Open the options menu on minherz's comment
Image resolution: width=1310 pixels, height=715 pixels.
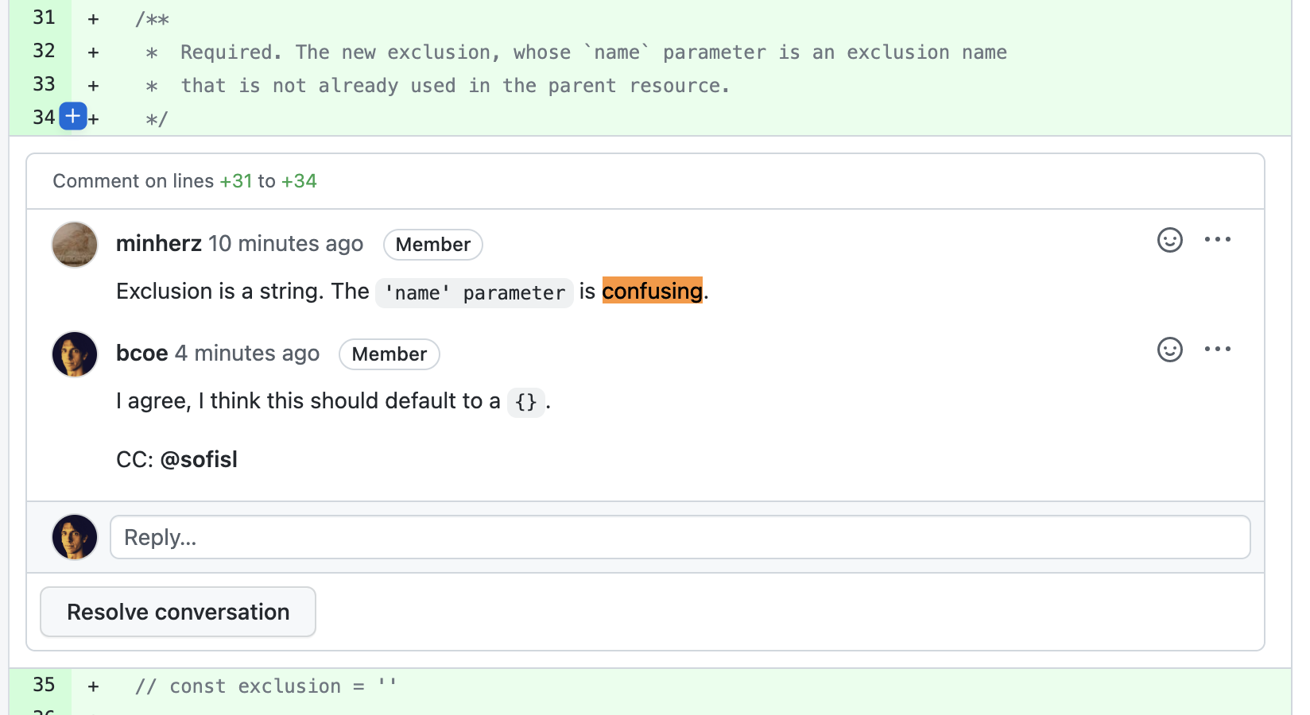(x=1219, y=239)
